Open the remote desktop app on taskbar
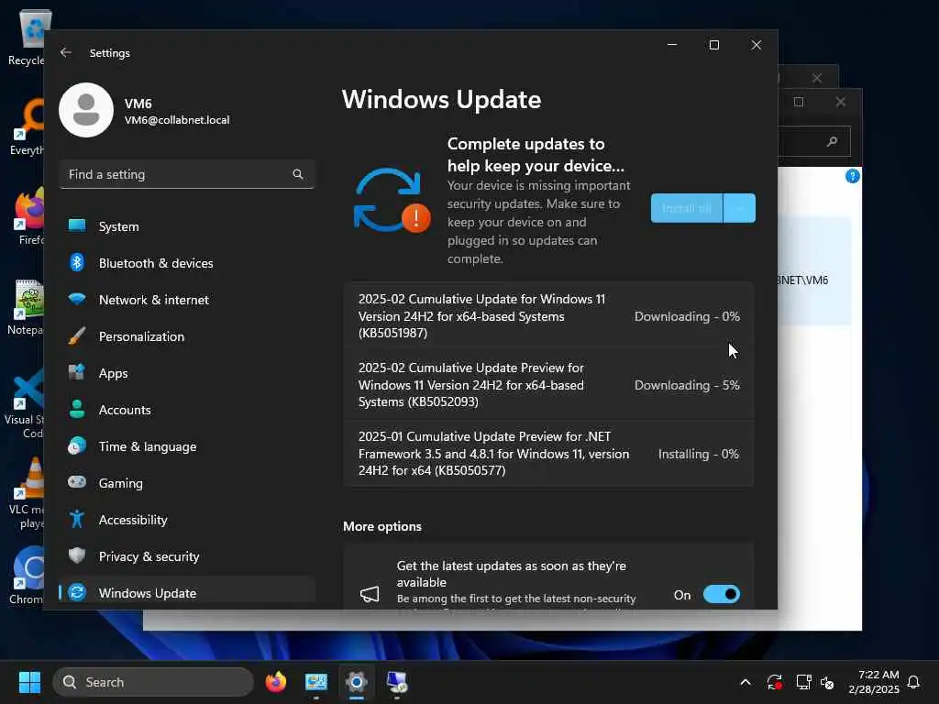The image size is (939, 704). click(x=396, y=682)
